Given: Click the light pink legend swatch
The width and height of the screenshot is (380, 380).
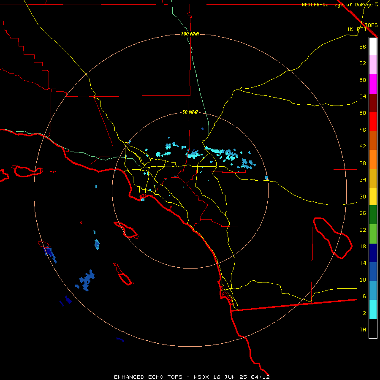Looking at the screenshot, I should [373, 65].
